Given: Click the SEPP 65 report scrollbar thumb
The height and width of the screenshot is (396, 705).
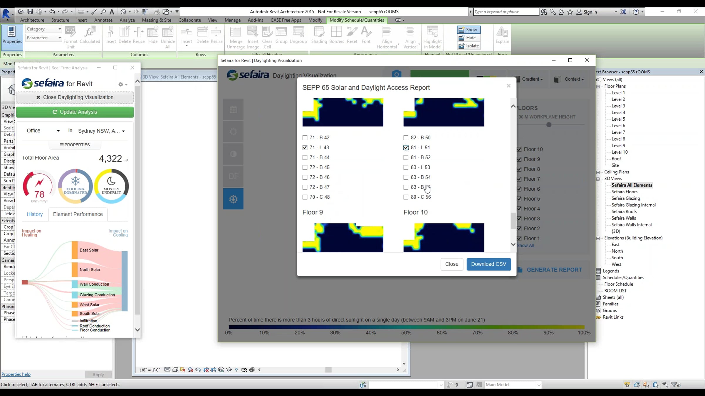Looking at the screenshot, I should click(513, 221).
